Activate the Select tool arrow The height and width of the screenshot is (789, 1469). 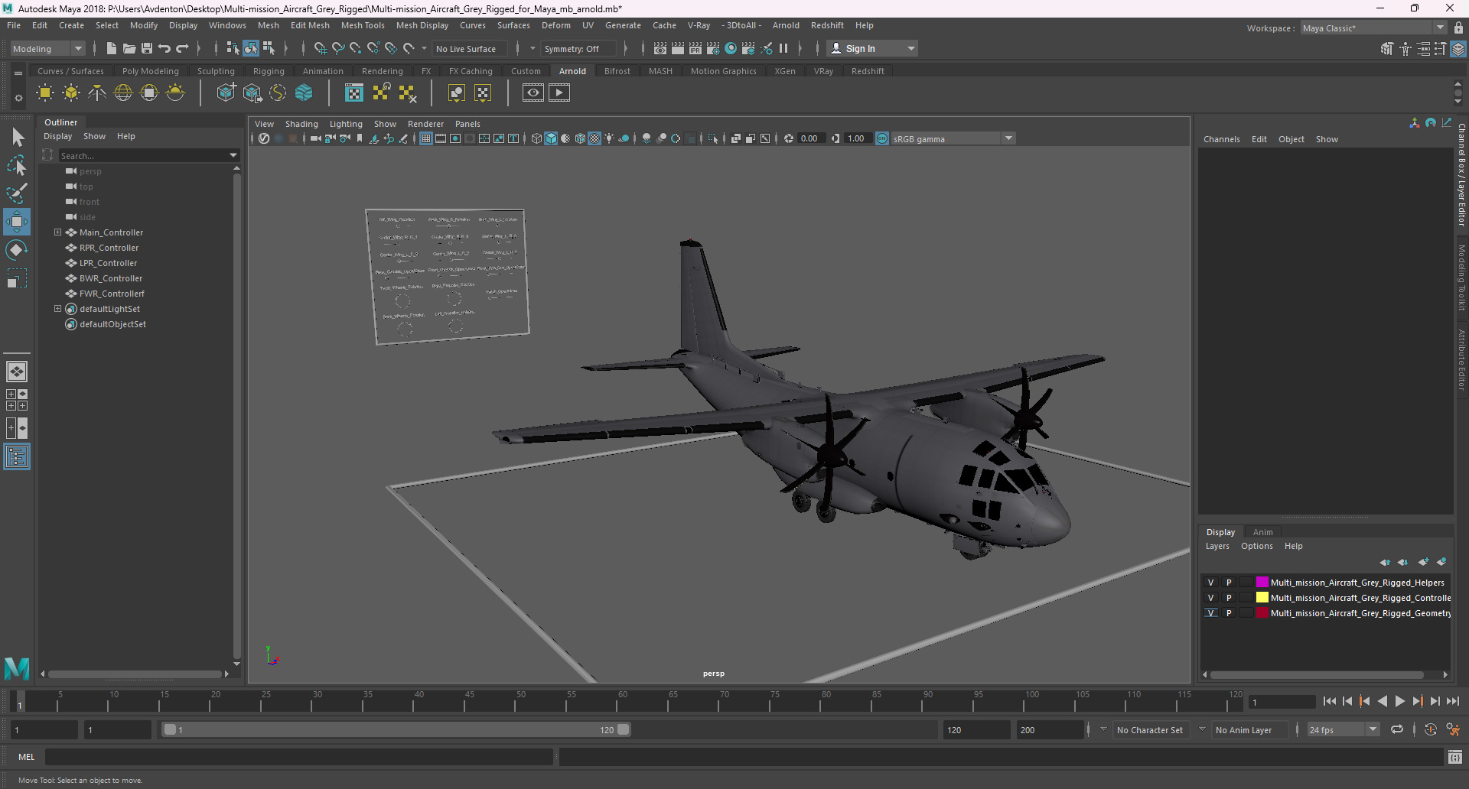tap(18, 138)
